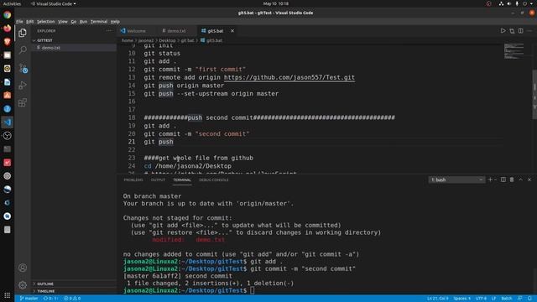
Task: Click the code minimap preview
Action: coord(514,51)
